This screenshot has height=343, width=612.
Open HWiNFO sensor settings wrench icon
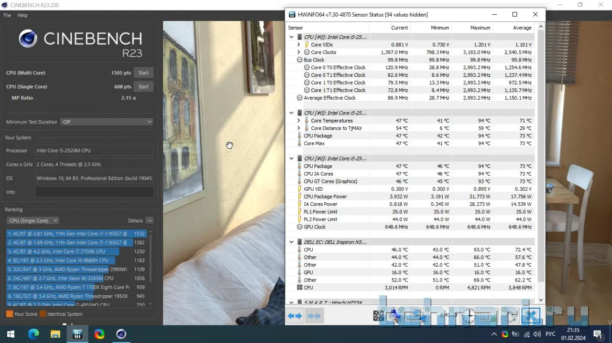(511, 316)
